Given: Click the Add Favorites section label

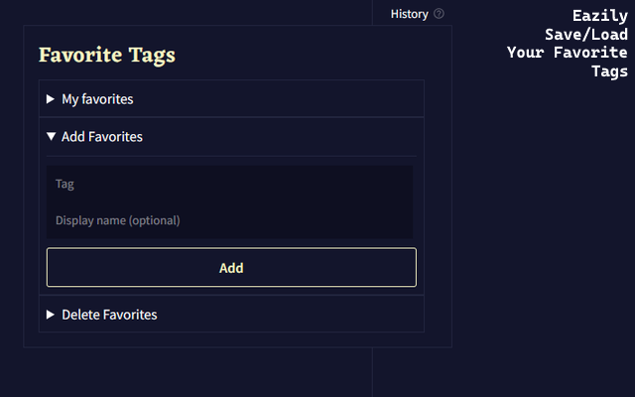Looking at the screenshot, I should [x=102, y=137].
